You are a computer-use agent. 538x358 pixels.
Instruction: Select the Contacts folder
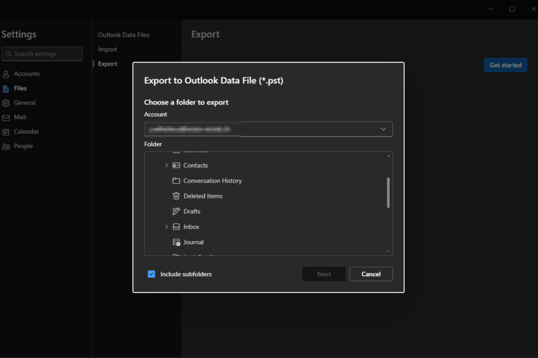point(195,165)
